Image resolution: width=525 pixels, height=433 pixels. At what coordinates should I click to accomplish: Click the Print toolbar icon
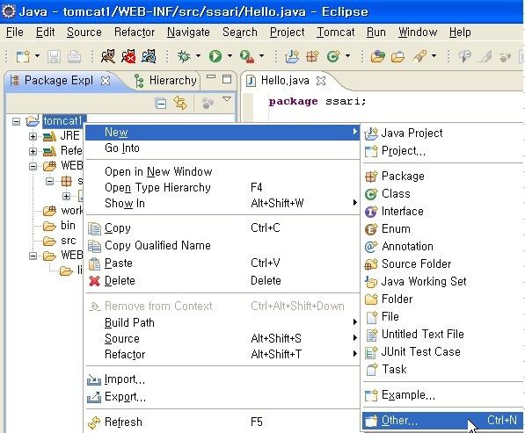coord(74,56)
